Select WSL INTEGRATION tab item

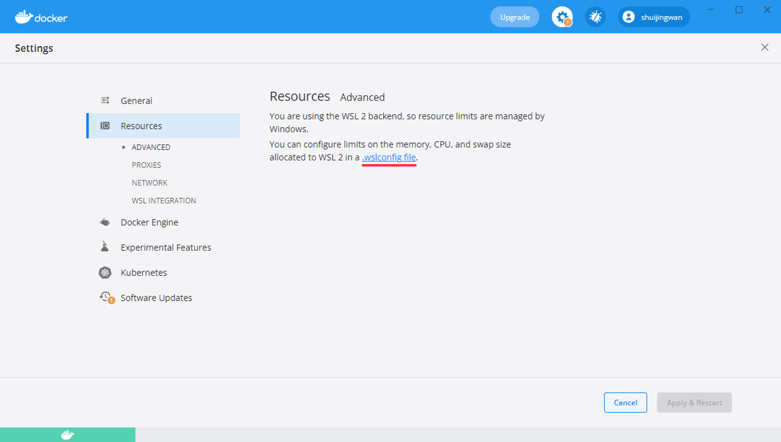[x=164, y=200]
